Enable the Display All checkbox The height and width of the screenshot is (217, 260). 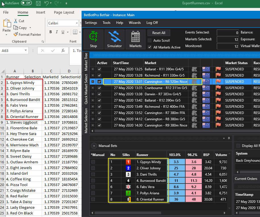(238, 146)
